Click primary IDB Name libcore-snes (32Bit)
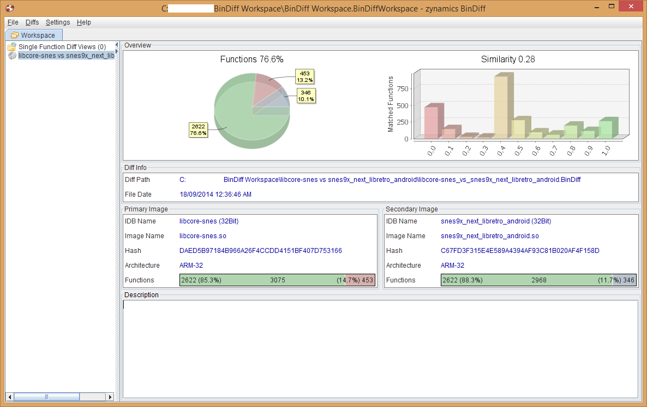Viewport: 647px width, 407px height. click(x=209, y=221)
